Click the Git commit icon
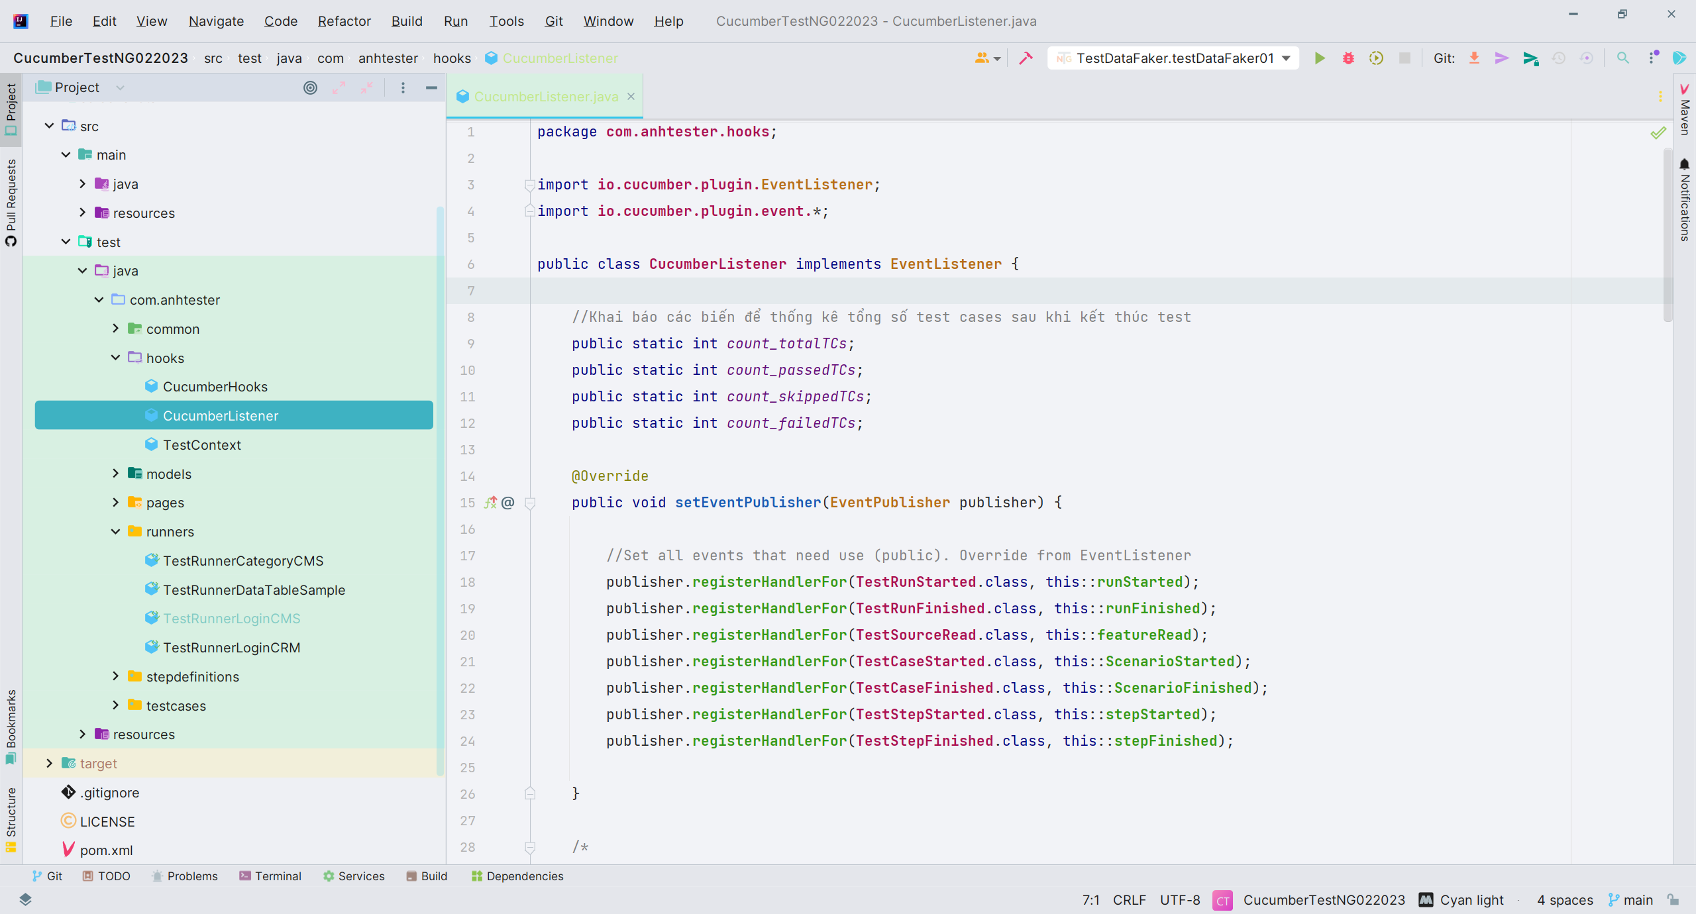This screenshot has height=914, width=1696. click(1502, 58)
